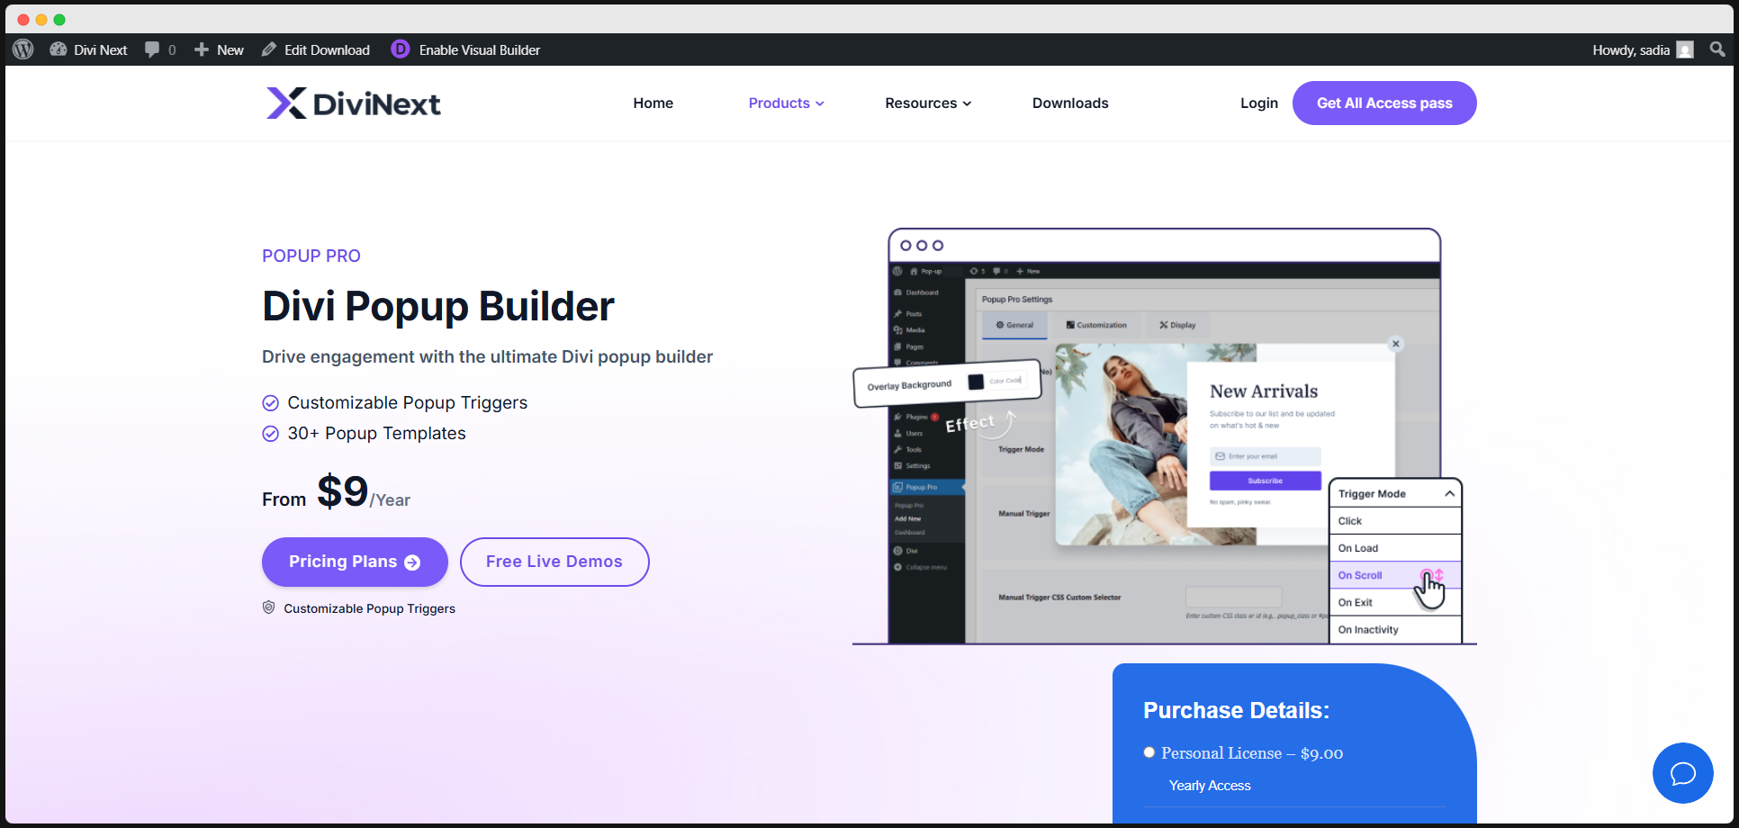Open Free Live Demos button

tap(554, 562)
